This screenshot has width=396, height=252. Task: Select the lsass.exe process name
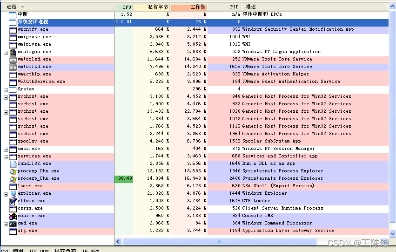coord(30,186)
